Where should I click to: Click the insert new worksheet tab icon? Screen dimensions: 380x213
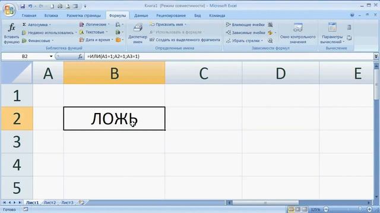tap(82, 202)
